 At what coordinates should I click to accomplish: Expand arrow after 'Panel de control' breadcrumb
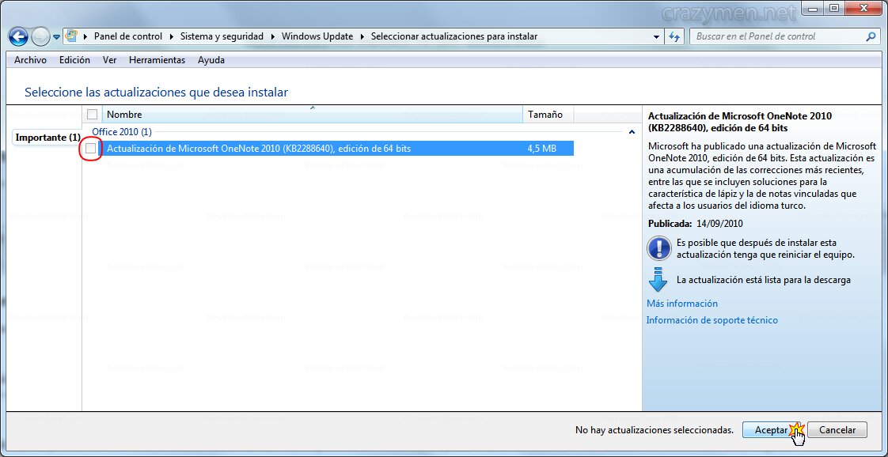171,36
